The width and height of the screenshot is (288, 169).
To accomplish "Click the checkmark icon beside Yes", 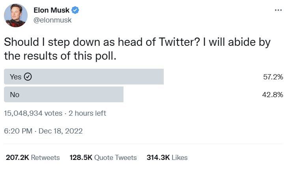I will pyautogui.click(x=28, y=77).
